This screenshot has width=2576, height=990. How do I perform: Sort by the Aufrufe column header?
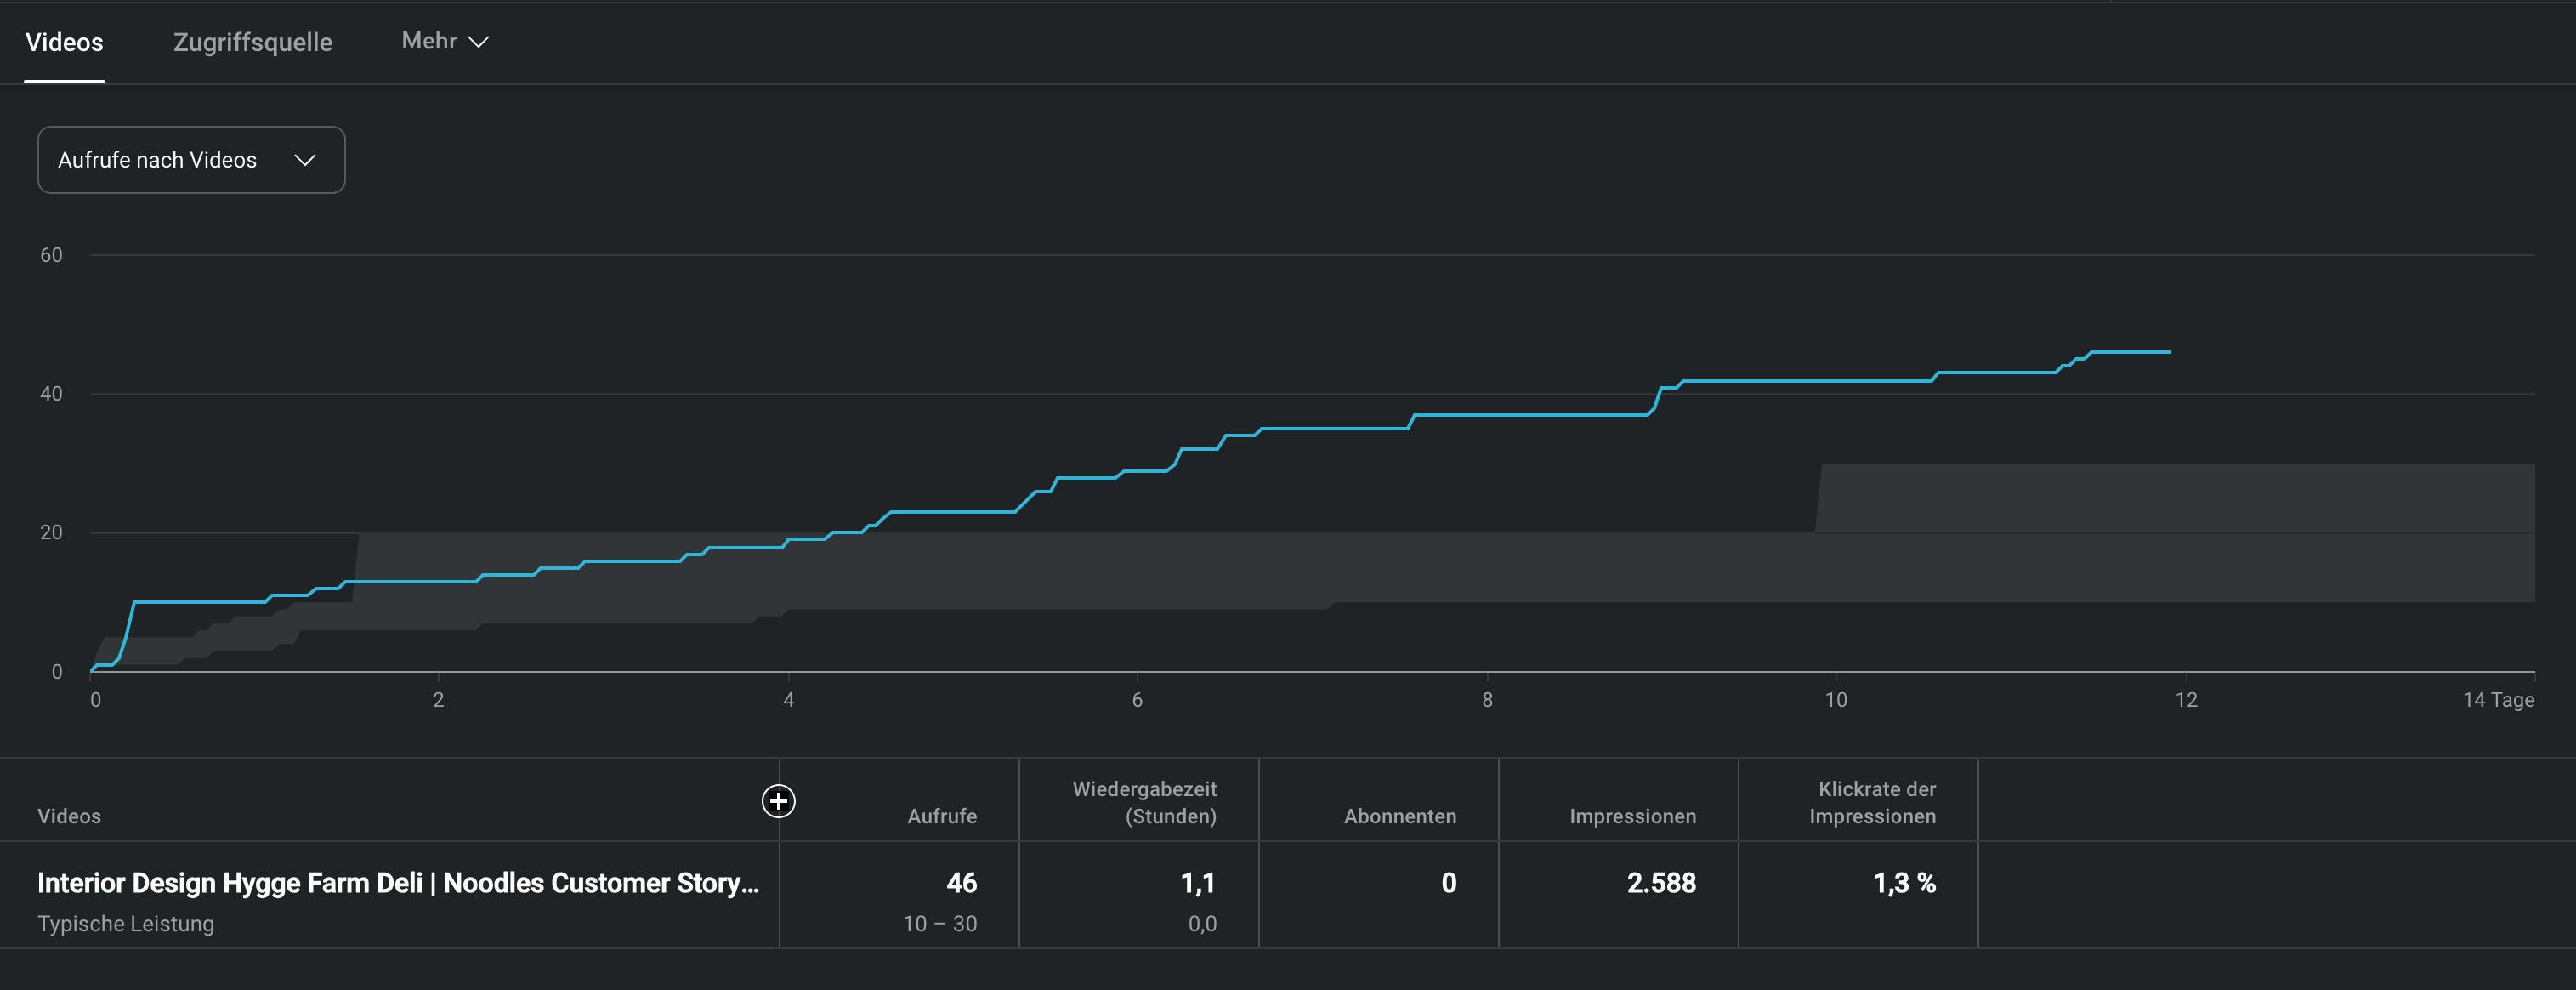[941, 816]
